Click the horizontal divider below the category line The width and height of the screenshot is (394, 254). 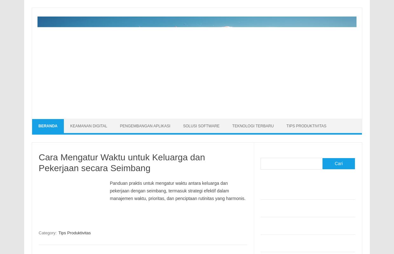143,245
